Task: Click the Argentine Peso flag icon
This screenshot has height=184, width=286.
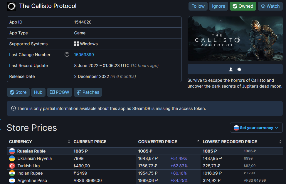Action: [x=12, y=180]
